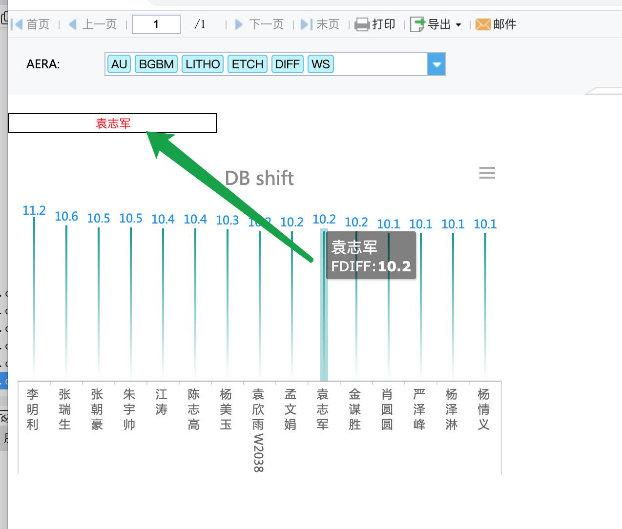Screen dimensions: 622x529
Task: Click the ETCH tag in AERA
Action: [x=248, y=64]
